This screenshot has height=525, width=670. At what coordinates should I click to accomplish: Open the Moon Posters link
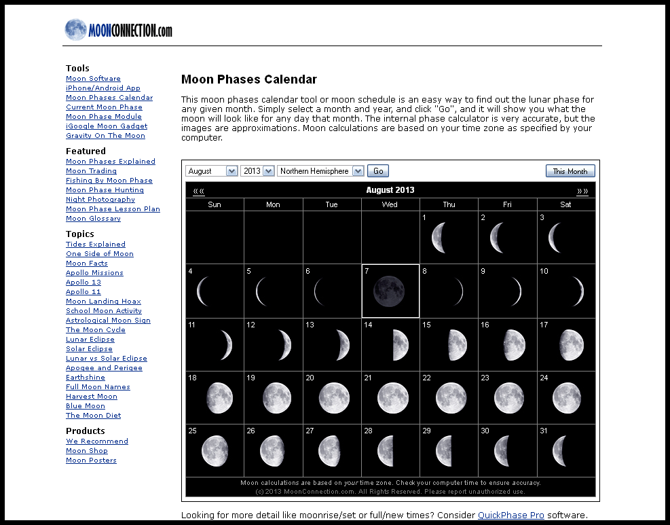(x=91, y=460)
